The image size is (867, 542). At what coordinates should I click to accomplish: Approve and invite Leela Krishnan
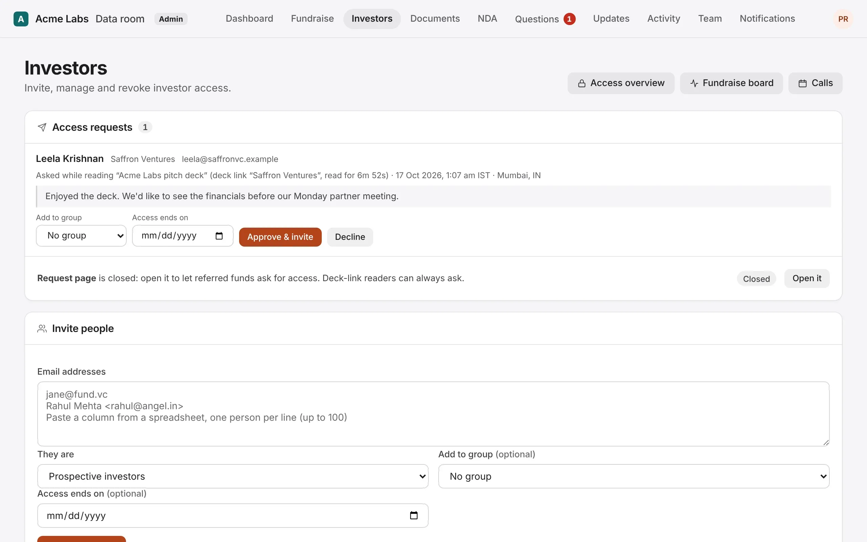tap(280, 237)
